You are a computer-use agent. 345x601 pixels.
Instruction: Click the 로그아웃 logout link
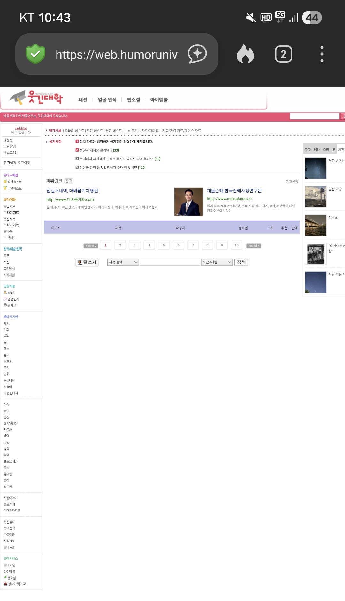coord(24,163)
